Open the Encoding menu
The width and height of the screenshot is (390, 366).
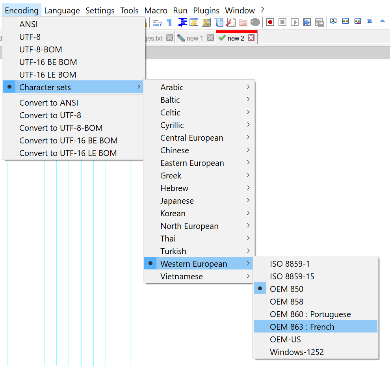pyautogui.click(x=22, y=11)
